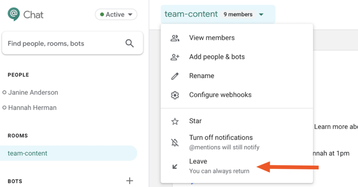Click the team-content room title
358x187 pixels.
pos(191,14)
